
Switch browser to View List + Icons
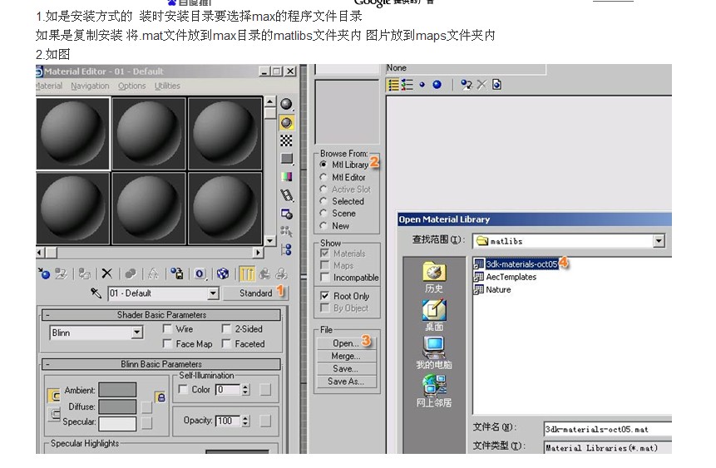[407, 85]
